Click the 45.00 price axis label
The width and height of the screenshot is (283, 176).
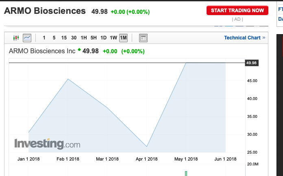[x=252, y=81]
